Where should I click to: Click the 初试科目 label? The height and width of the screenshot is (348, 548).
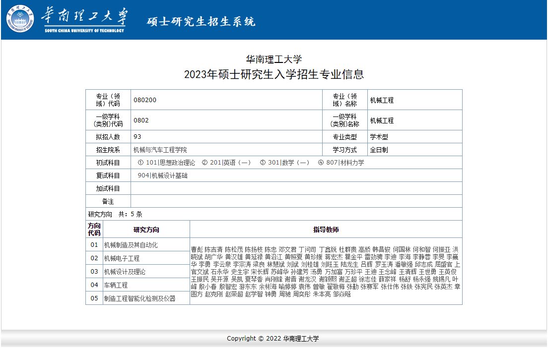pyautogui.click(x=108, y=163)
